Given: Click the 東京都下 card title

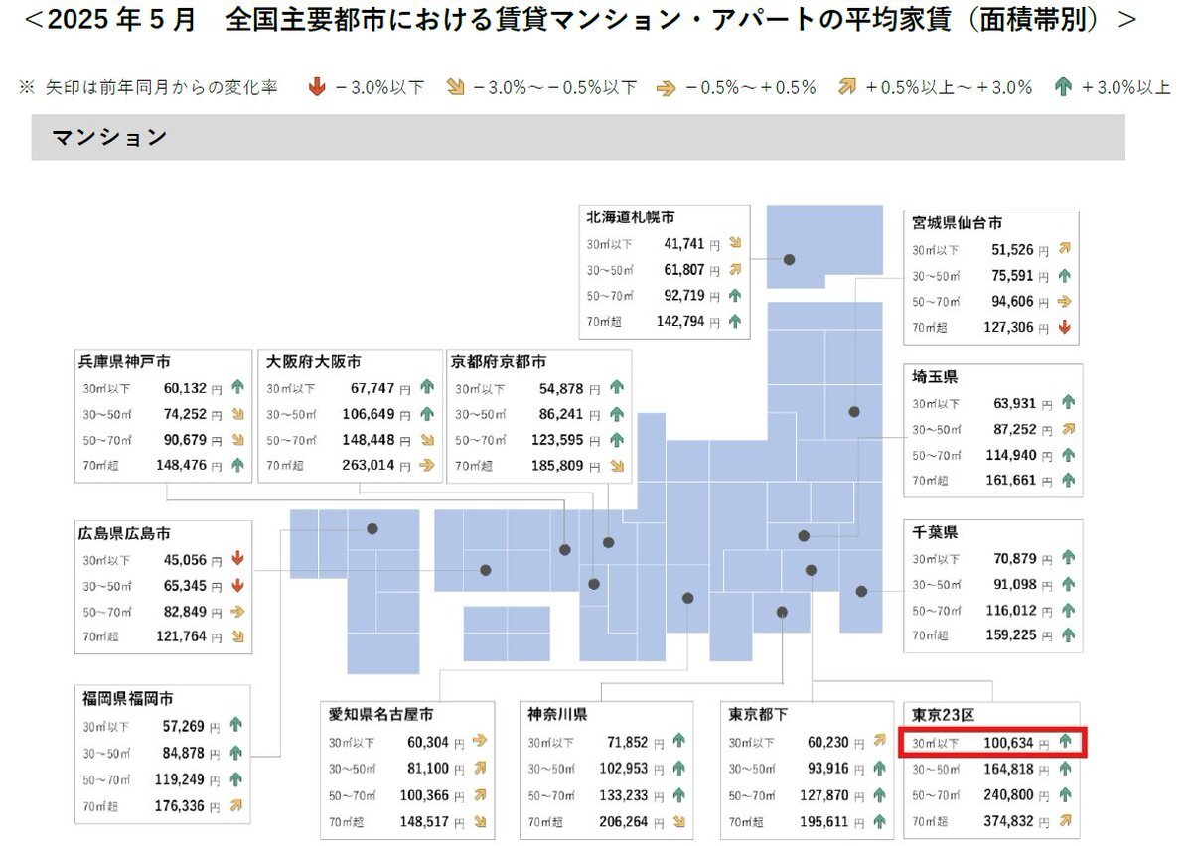Looking at the screenshot, I should tap(759, 715).
